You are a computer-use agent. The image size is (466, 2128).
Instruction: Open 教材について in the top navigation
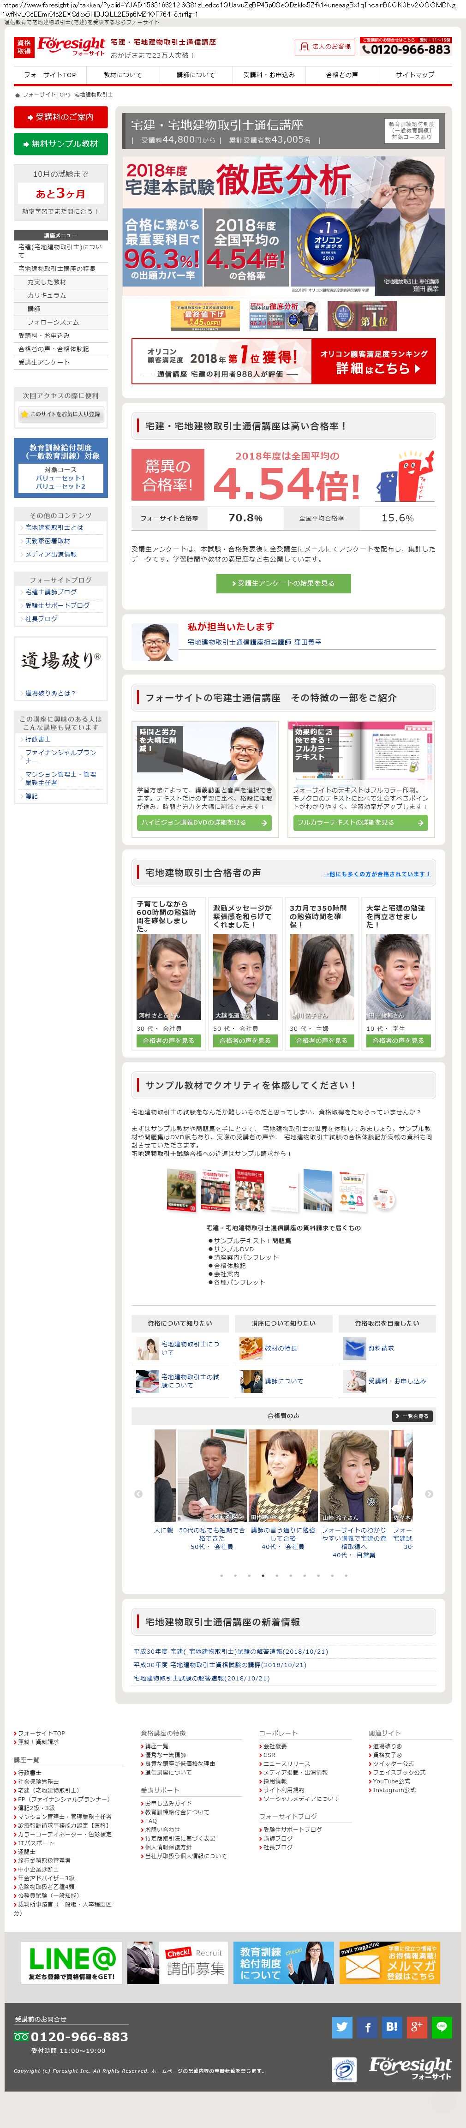[122, 74]
